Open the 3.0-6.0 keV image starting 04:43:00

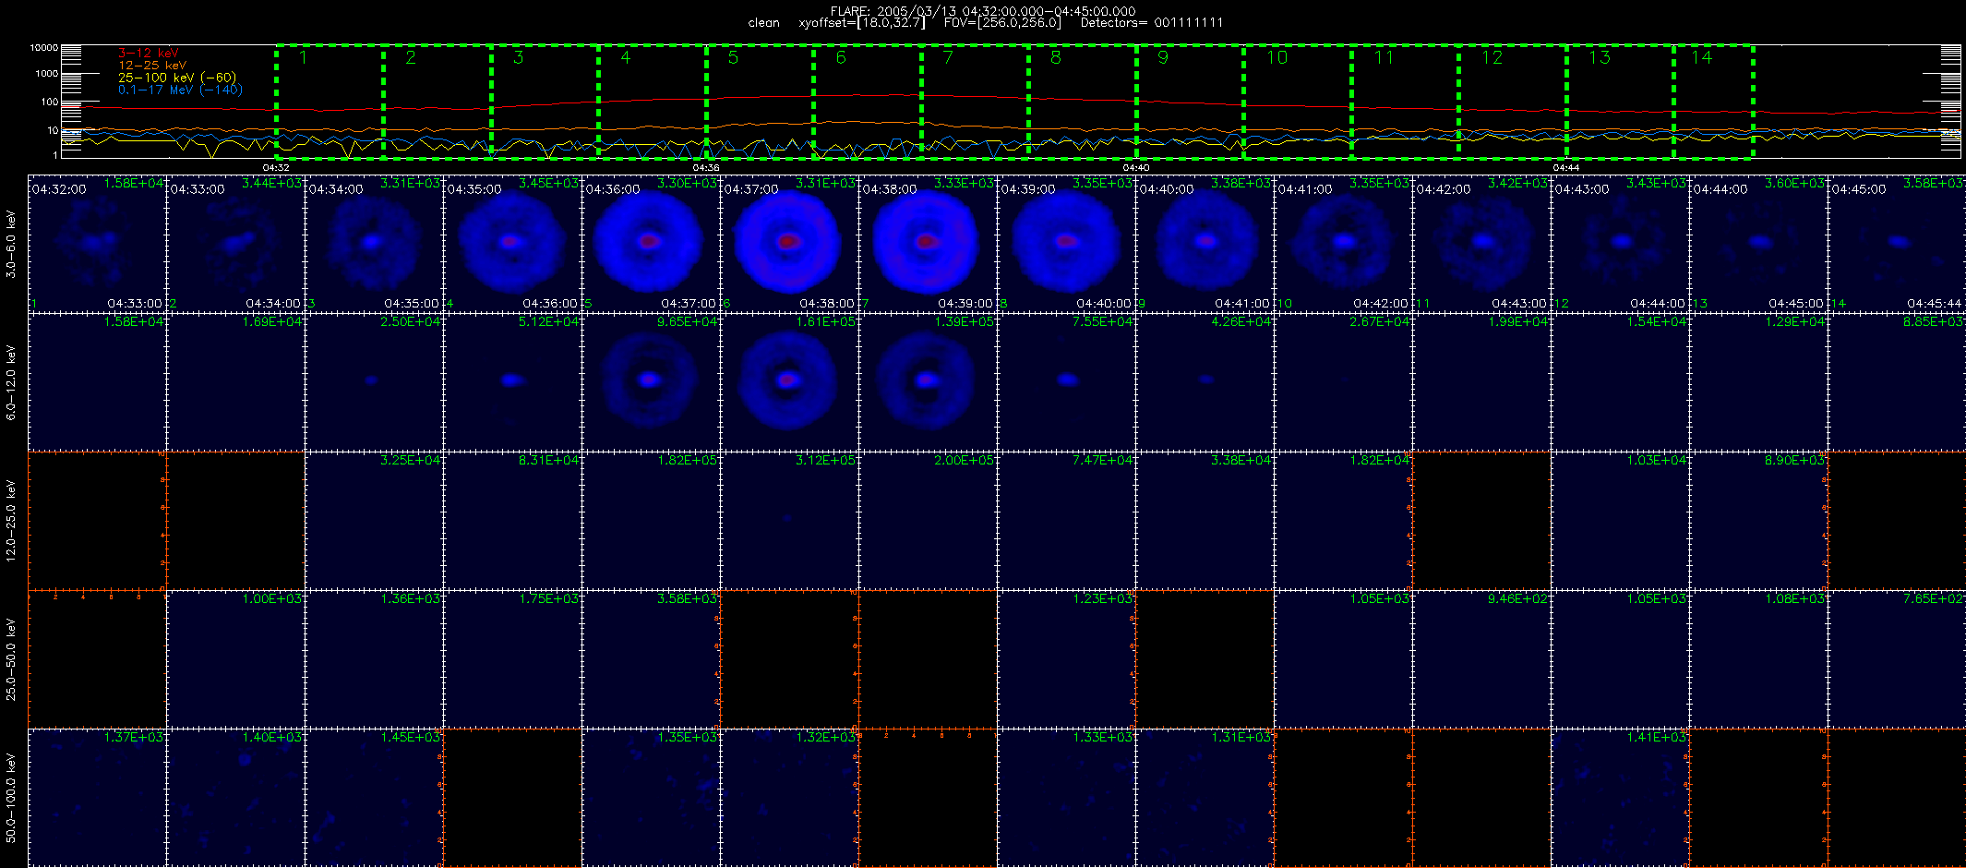pyautogui.click(x=1620, y=244)
